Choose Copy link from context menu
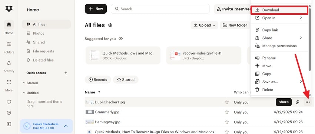Viewport: 315px width, 134px height. coord(279,30)
